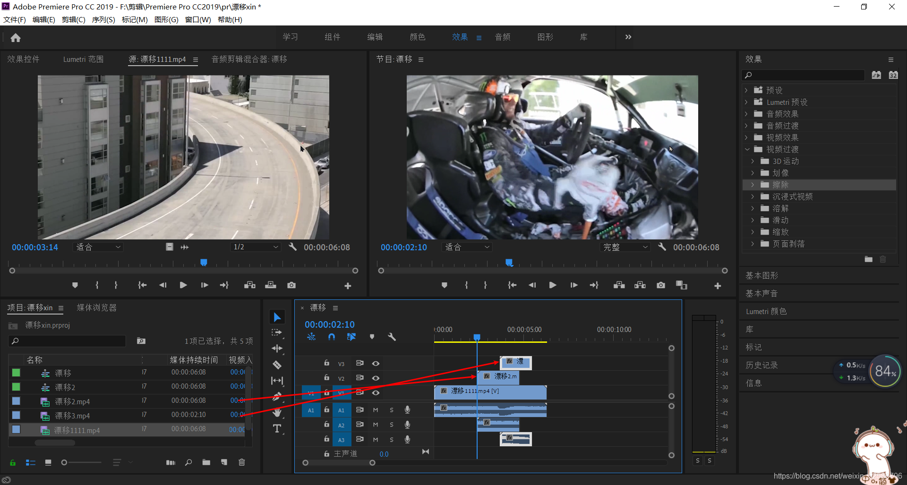
Task: Click the trash icon in Project panel
Action: pos(242,462)
